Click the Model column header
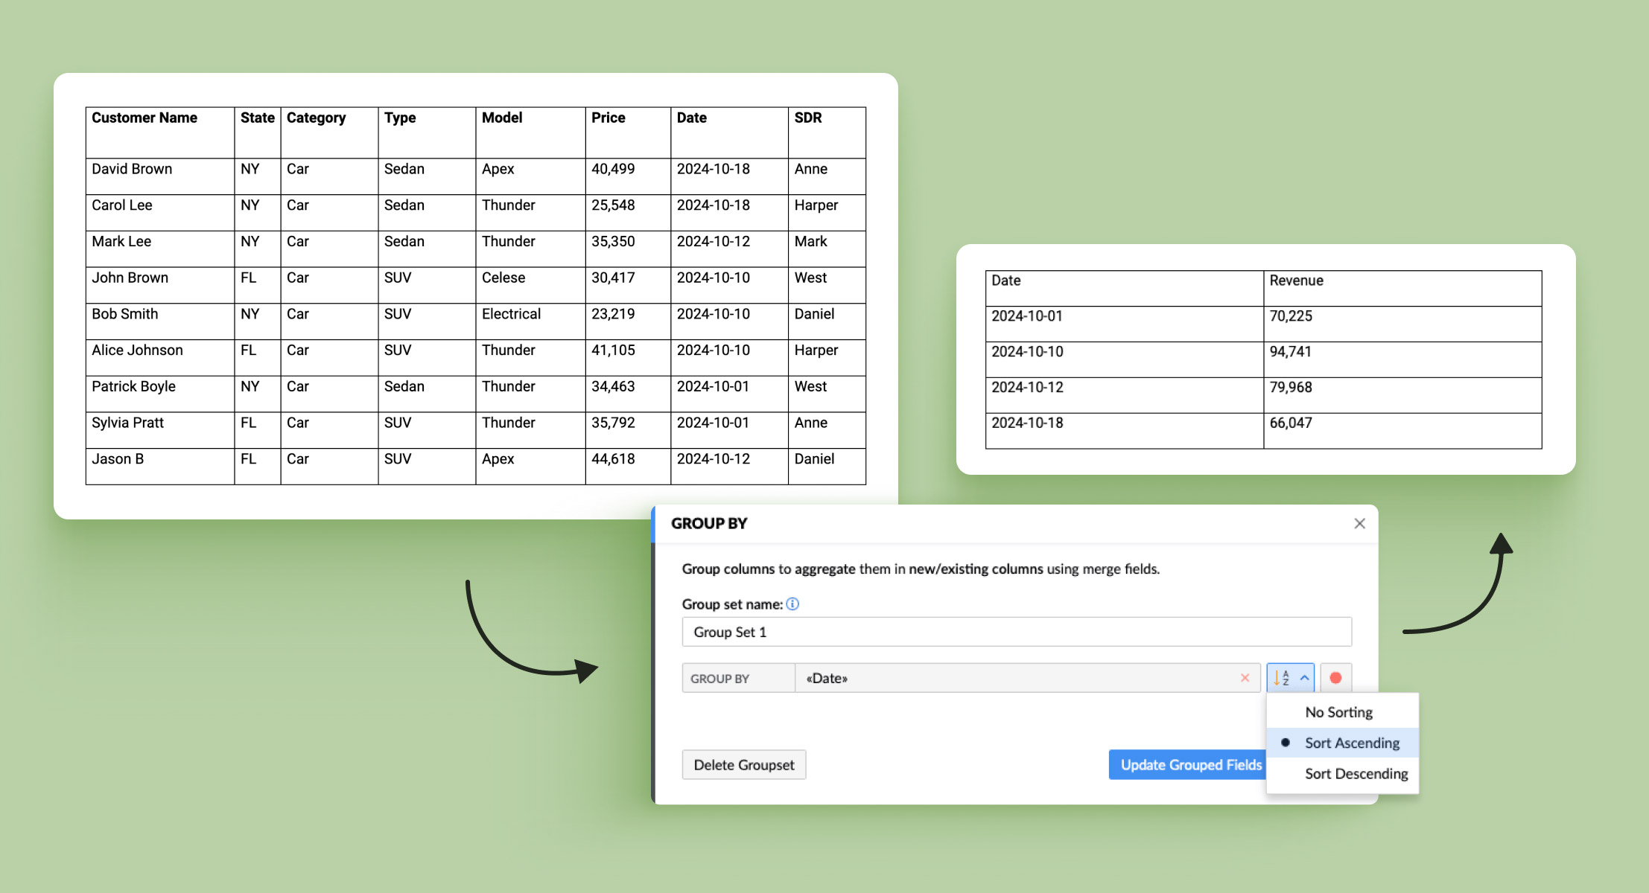Screen dimensions: 1649x893 (x=530, y=132)
